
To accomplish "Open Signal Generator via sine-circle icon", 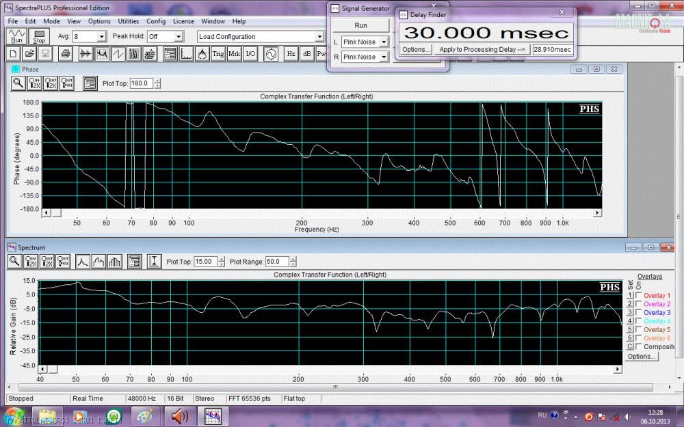I will tap(271, 54).
